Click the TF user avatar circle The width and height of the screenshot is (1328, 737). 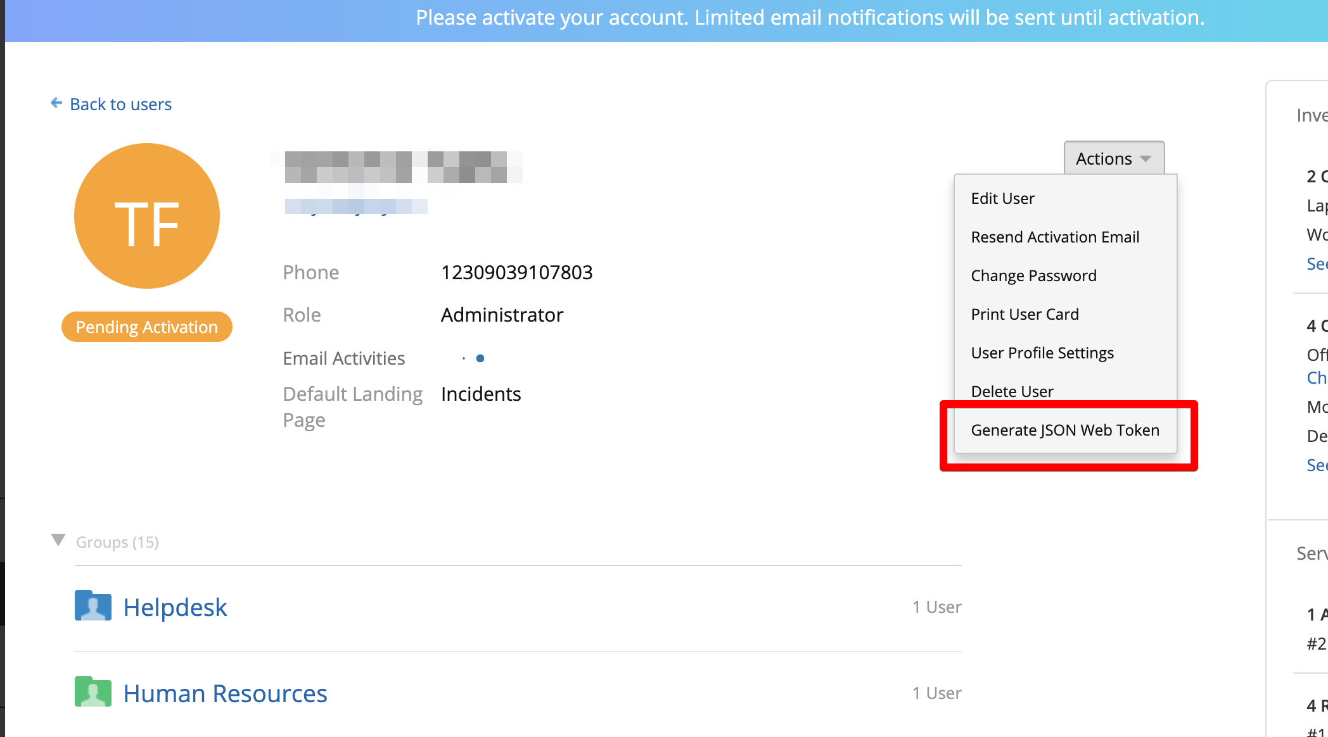click(x=147, y=216)
